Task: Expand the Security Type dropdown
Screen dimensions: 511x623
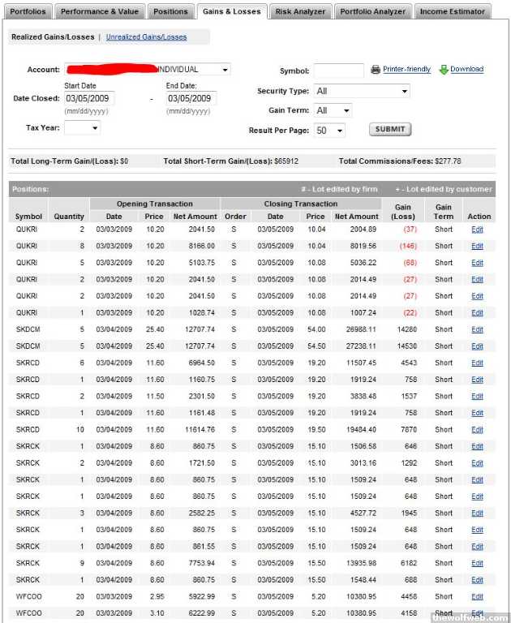Action: point(404,92)
